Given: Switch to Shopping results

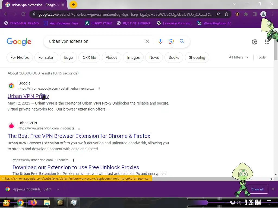Looking at the screenshot, I should (197, 57).
